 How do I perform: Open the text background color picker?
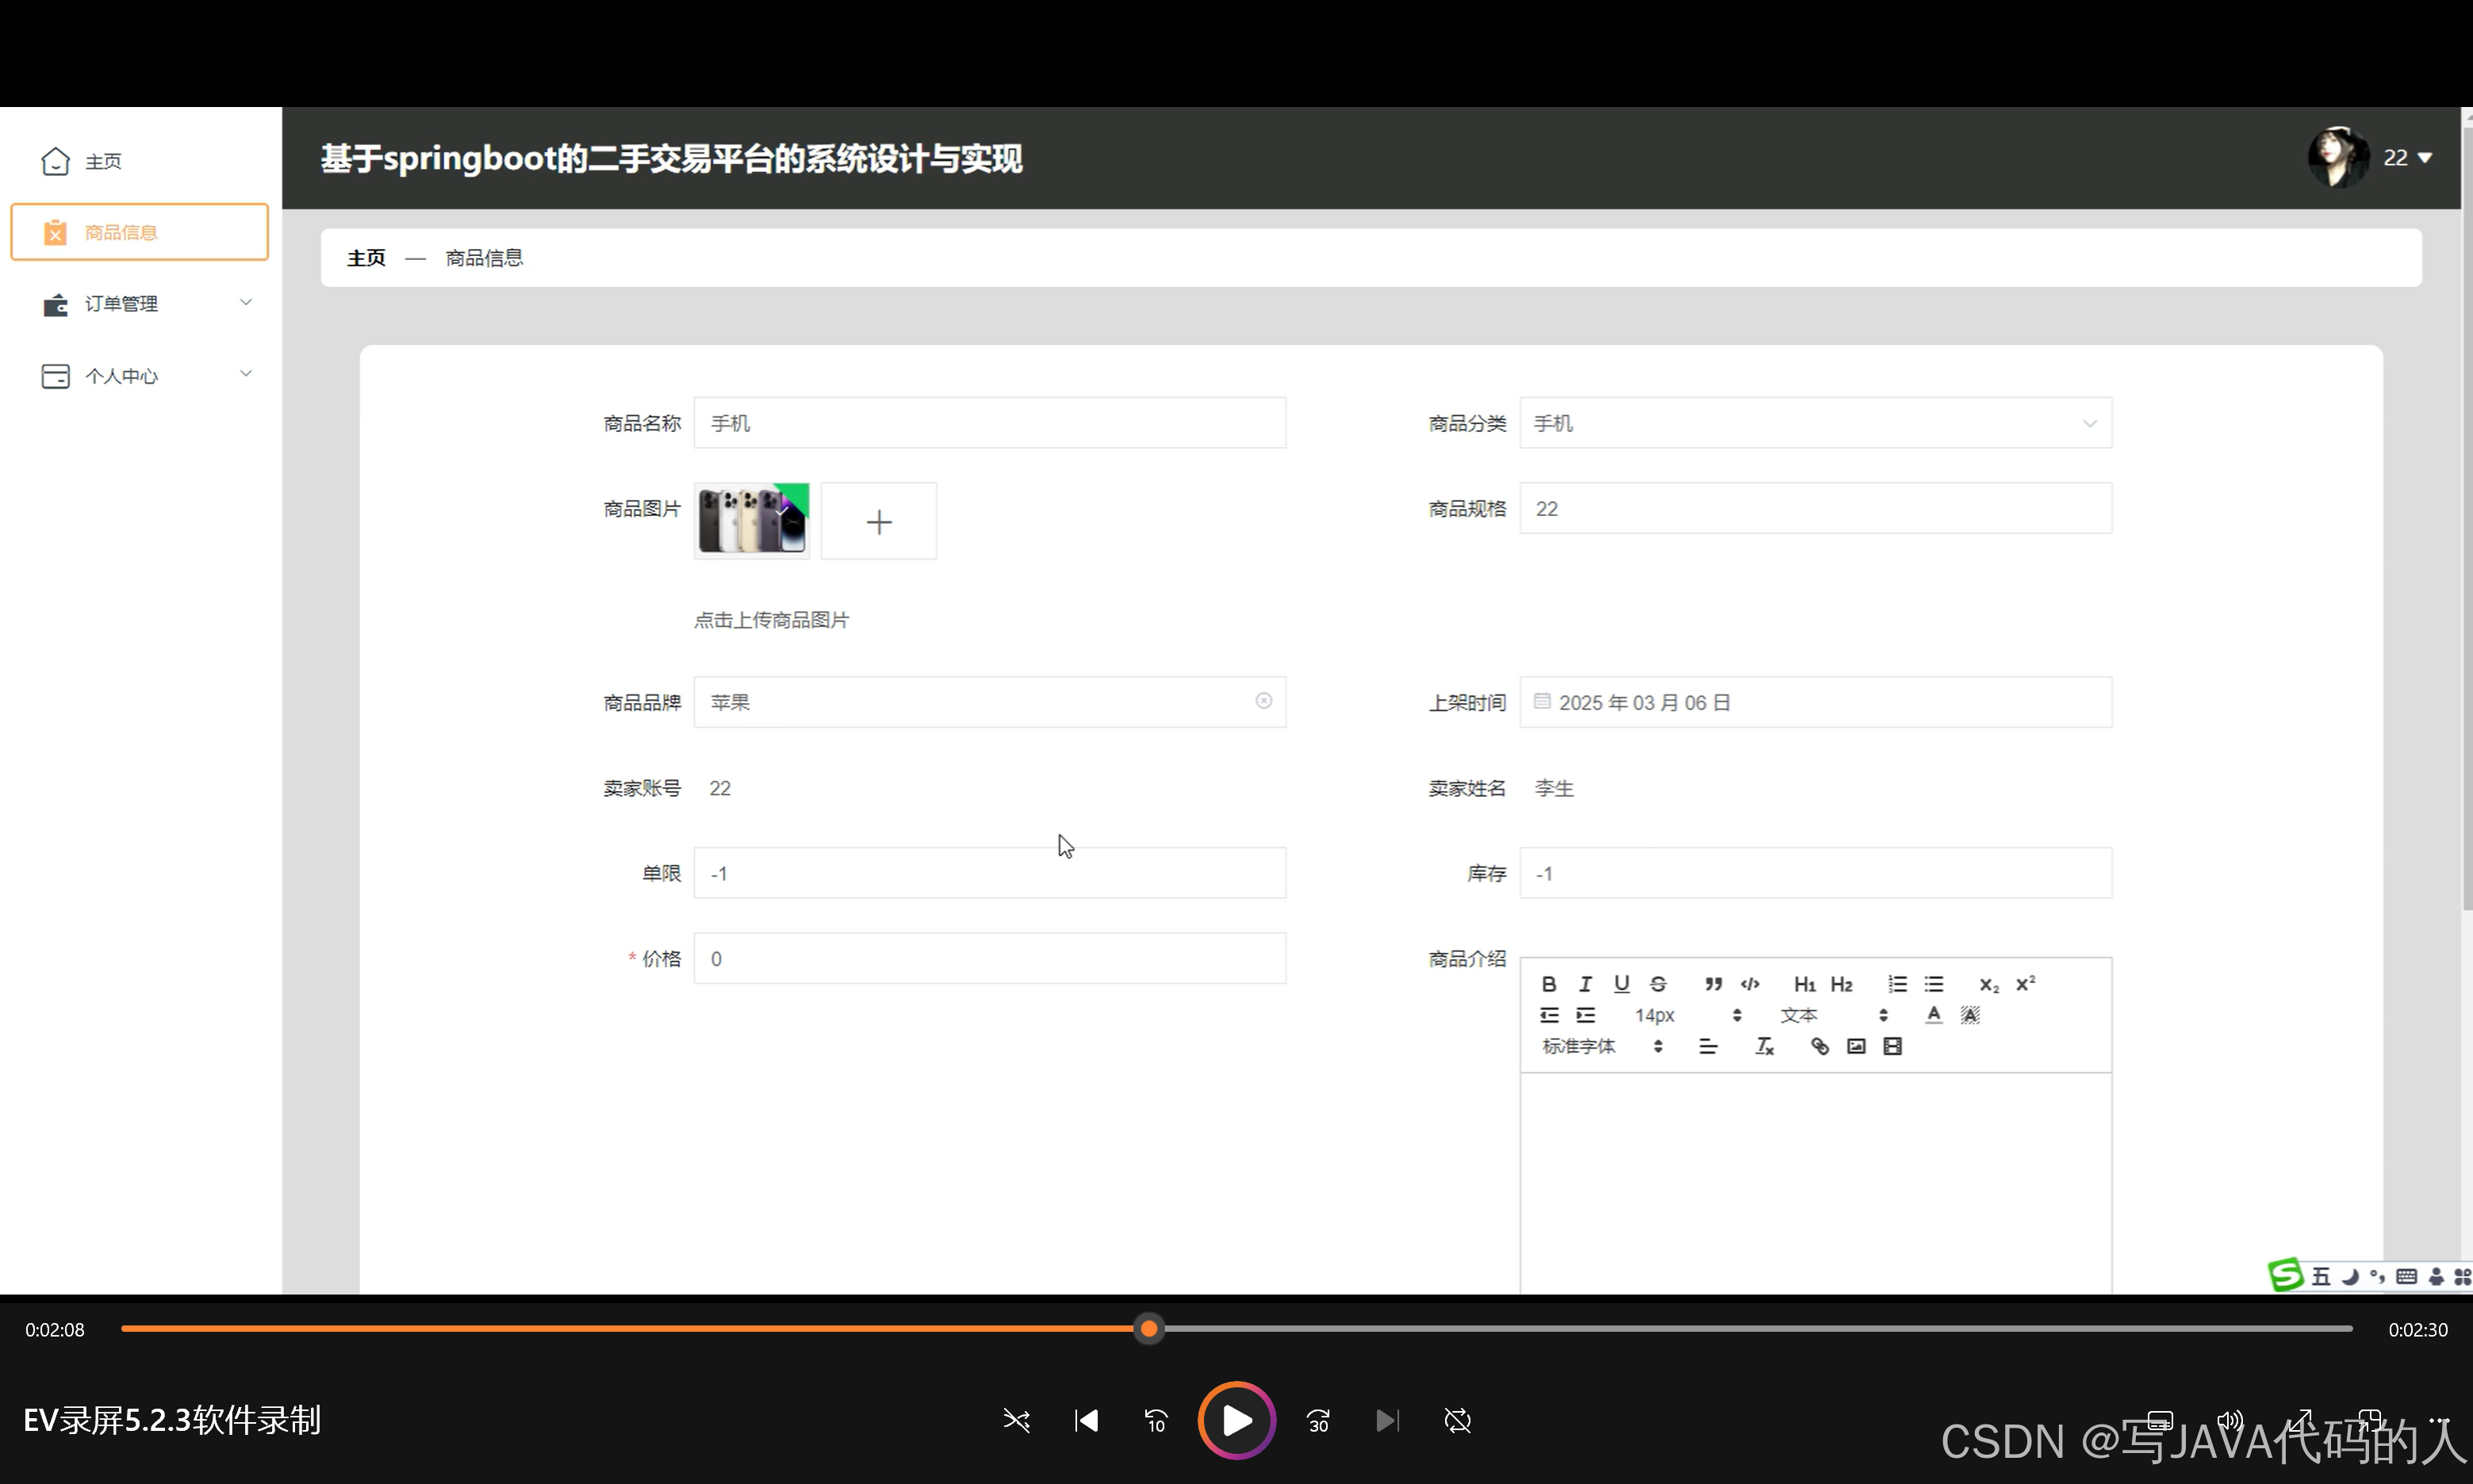(1970, 1015)
